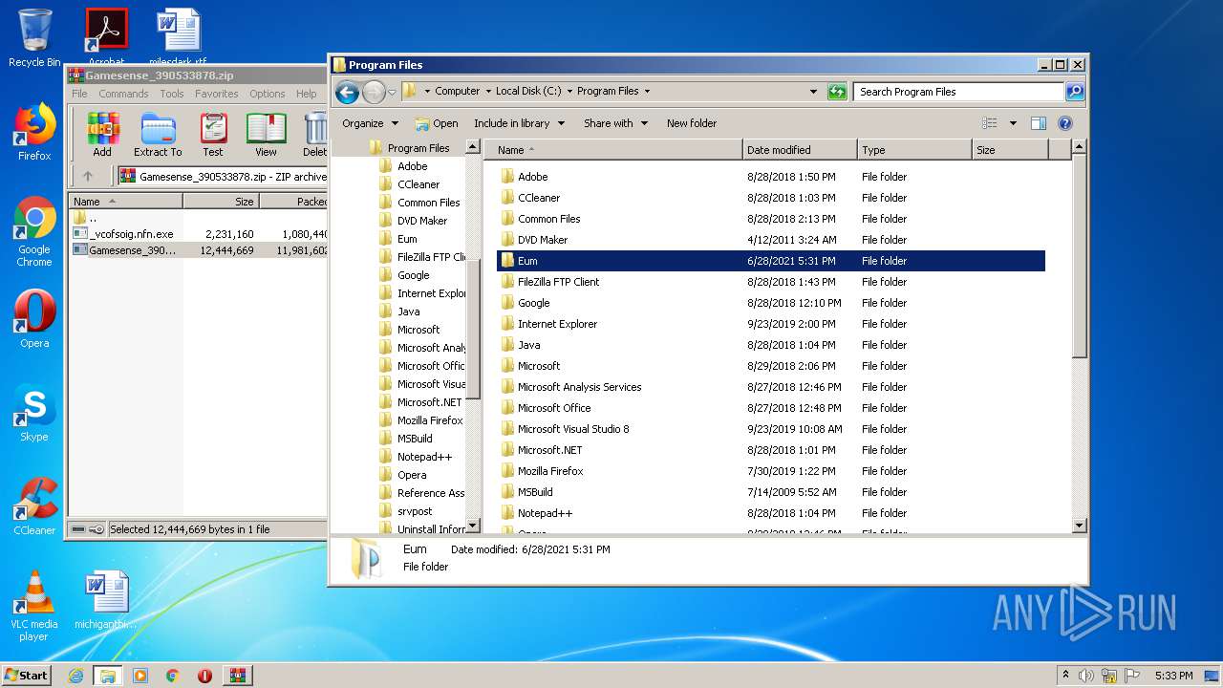Open the WinRAR Favorites menu
The width and height of the screenshot is (1223, 688).
tap(217, 94)
